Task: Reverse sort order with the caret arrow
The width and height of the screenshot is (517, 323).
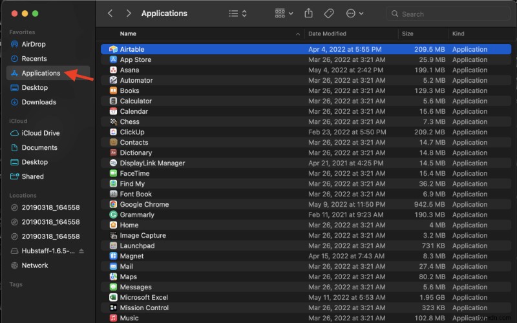Action: point(298,34)
